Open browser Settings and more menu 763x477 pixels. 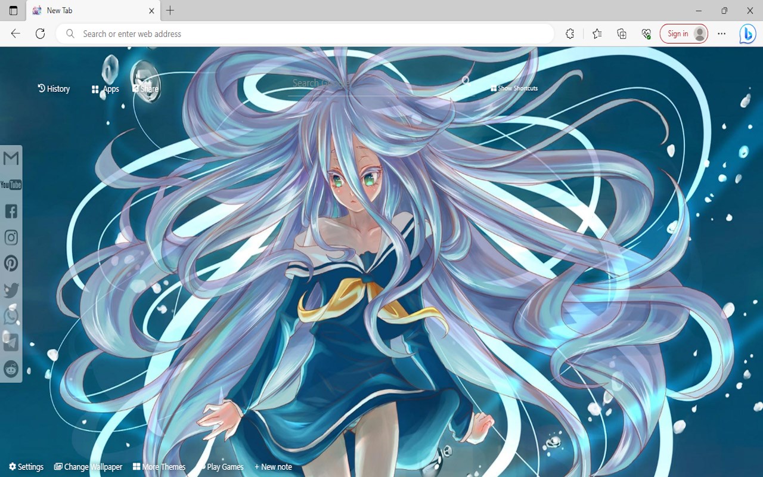point(722,34)
